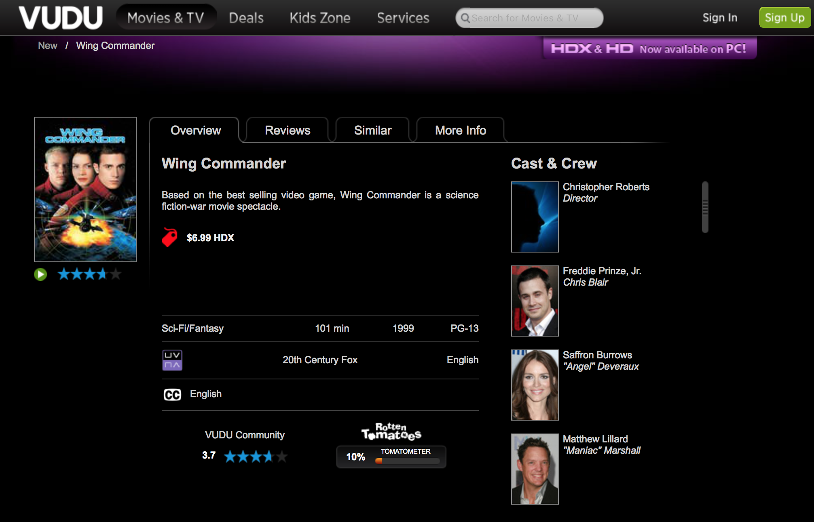Image resolution: width=814 pixels, height=522 pixels.
Task: Click the closed captions CC icon
Action: (x=172, y=394)
